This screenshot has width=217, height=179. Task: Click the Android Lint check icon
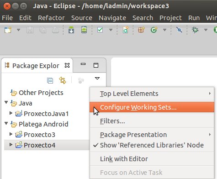[x=100, y=30]
